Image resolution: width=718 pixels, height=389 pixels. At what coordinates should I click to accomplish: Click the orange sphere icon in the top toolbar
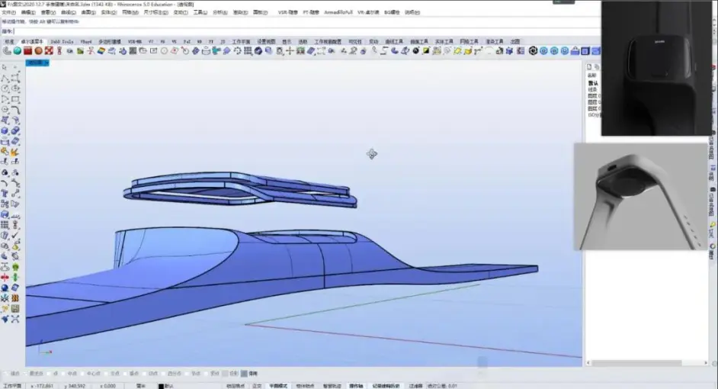tap(38, 51)
